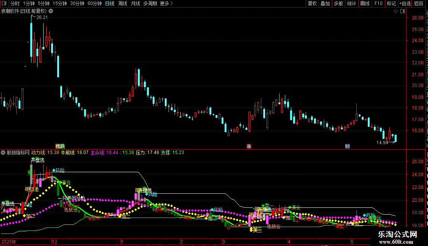This screenshot has width=428, height=246.
Task: Open the 多周期 multi-period view
Action: tap(150, 3)
